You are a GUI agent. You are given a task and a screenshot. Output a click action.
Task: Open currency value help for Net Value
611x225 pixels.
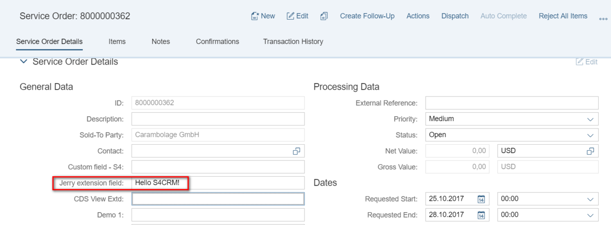pos(590,151)
